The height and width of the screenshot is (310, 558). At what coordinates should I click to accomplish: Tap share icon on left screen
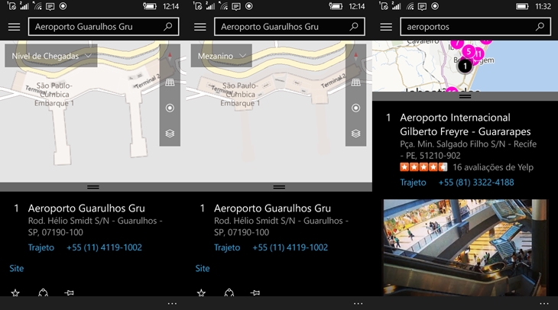click(x=43, y=292)
